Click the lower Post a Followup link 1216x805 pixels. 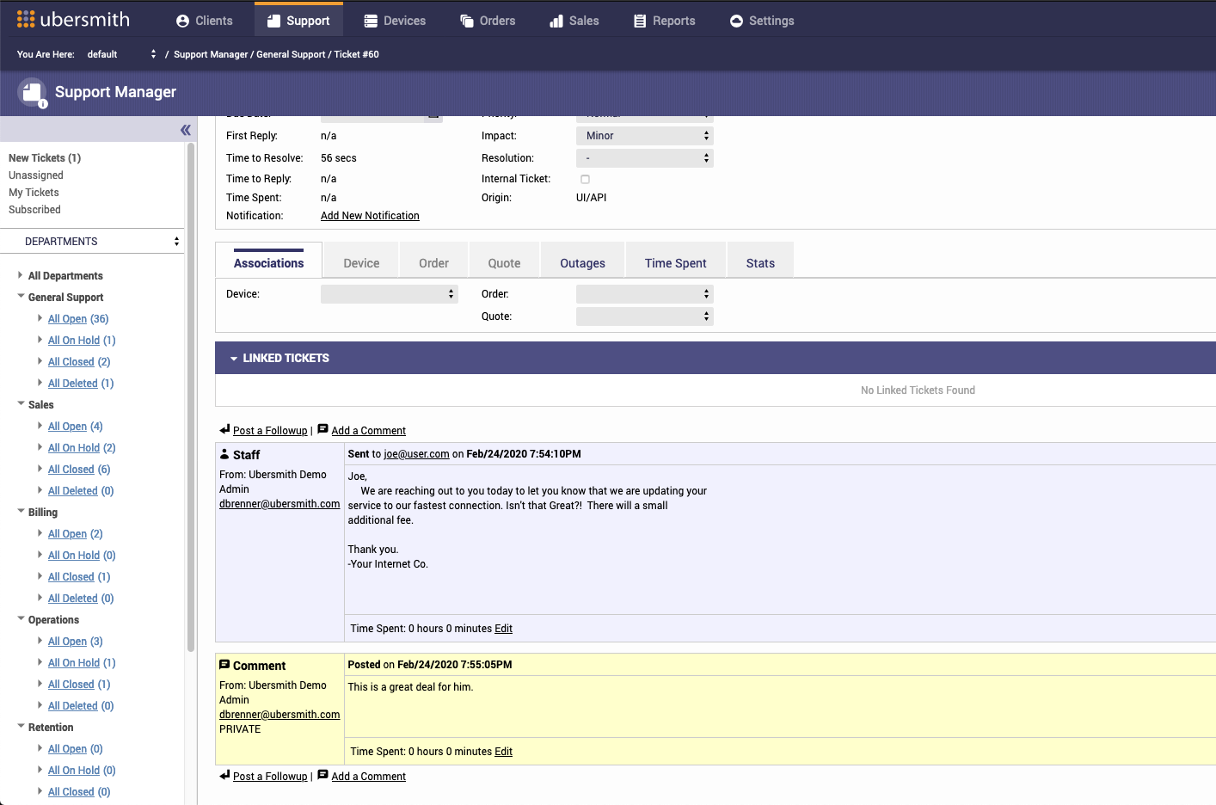[x=270, y=777]
